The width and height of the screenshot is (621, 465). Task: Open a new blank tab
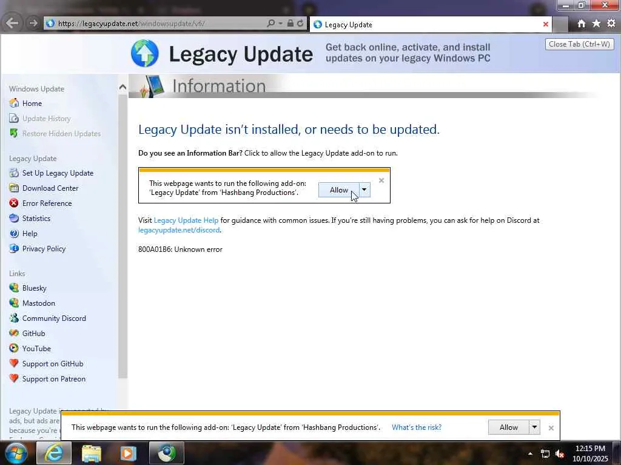tap(560, 24)
